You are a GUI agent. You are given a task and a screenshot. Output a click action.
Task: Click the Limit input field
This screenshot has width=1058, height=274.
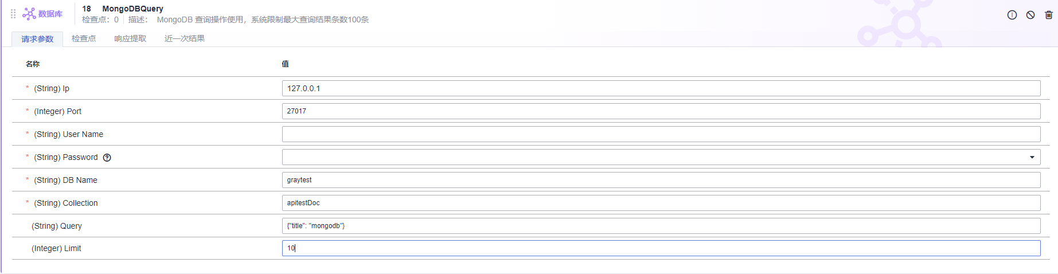tap(661, 248)
